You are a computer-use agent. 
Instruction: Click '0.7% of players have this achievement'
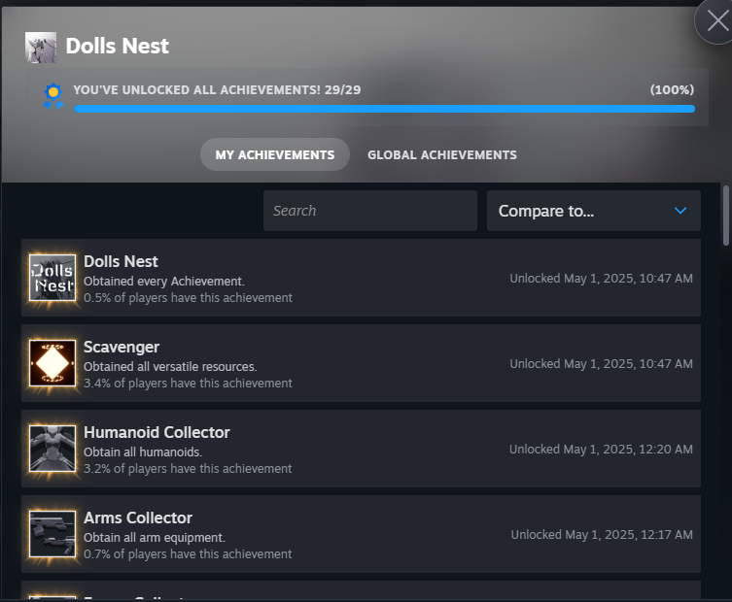[x=188, y=554]
